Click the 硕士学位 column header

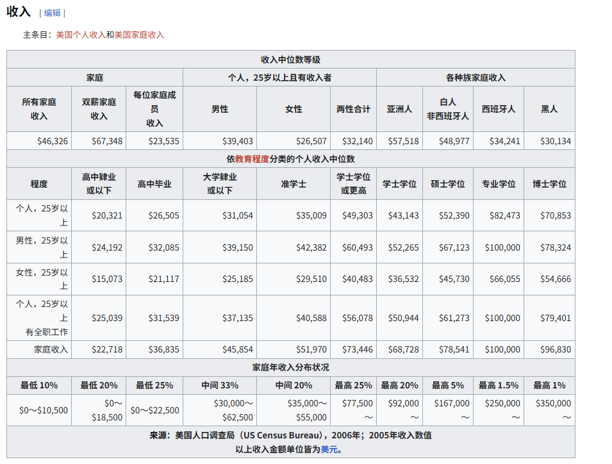pyautogui.click(x=448, y=184)
